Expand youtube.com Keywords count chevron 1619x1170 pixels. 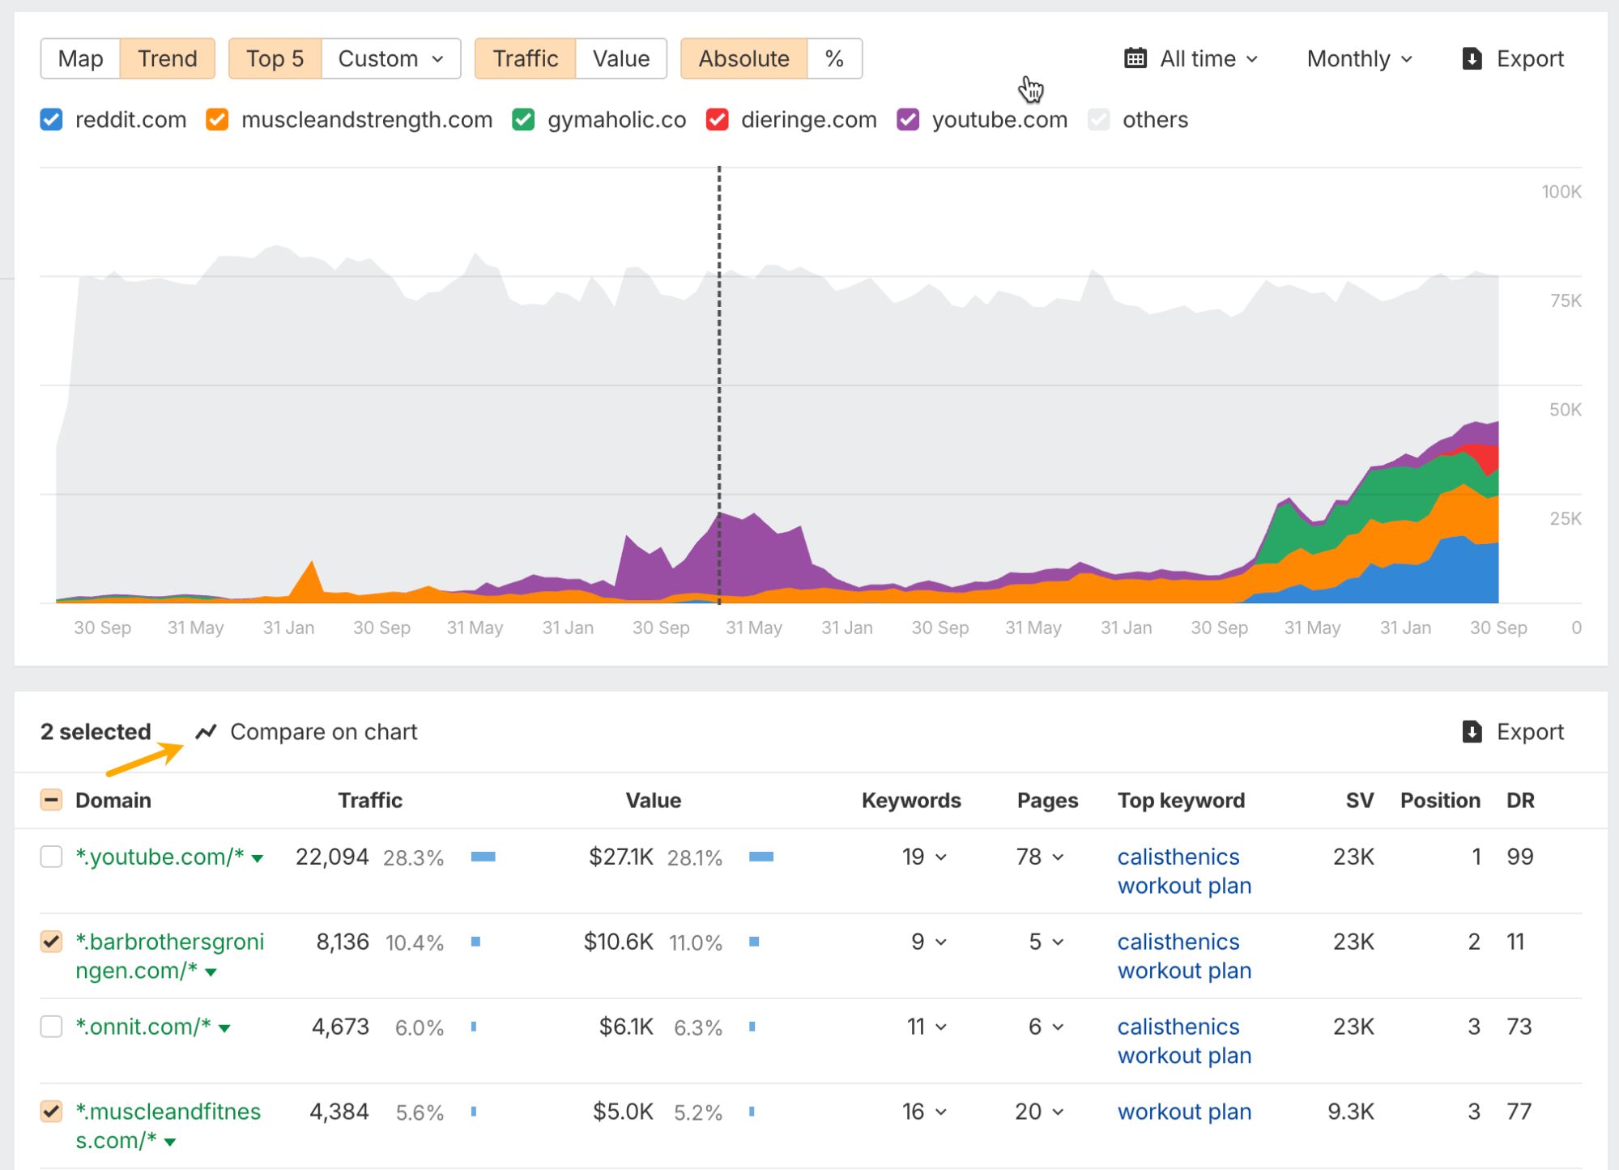(x=941, y=857)
